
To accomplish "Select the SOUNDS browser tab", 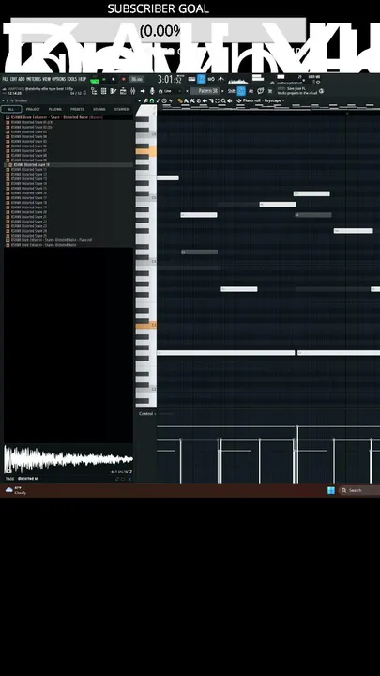I will pyautogui.click(x=99, y=109).
